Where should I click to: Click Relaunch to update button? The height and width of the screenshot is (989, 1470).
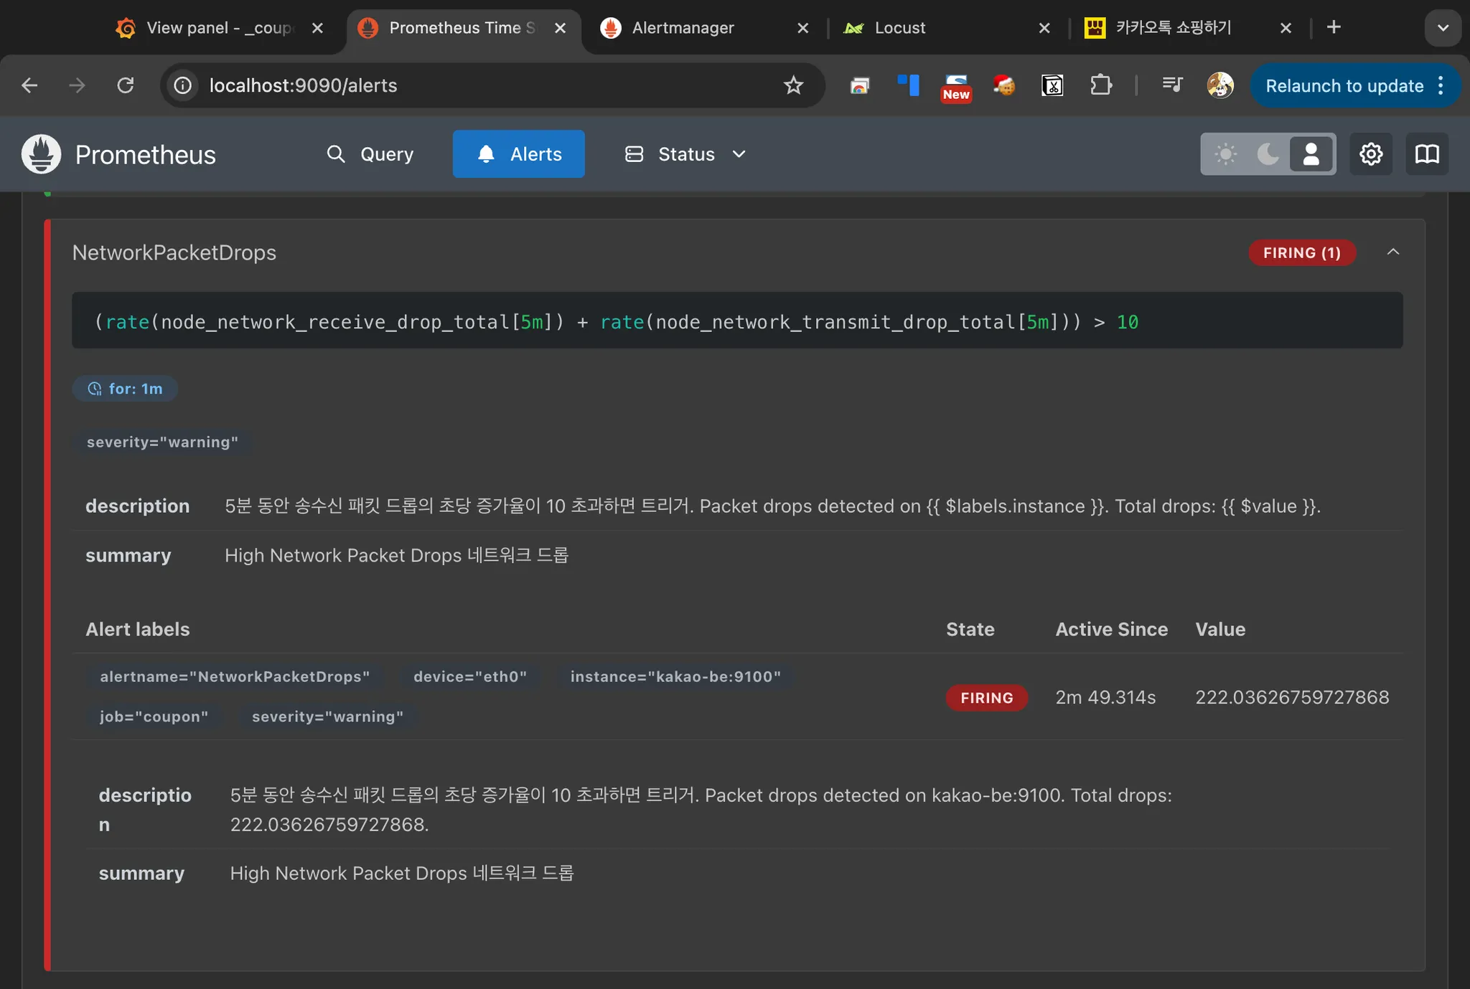click(x=1344, y=86)
